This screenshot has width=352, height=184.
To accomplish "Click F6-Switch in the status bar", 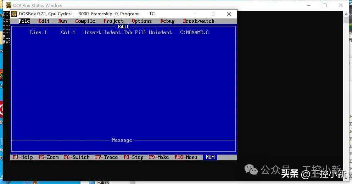I will coord(77,157).
